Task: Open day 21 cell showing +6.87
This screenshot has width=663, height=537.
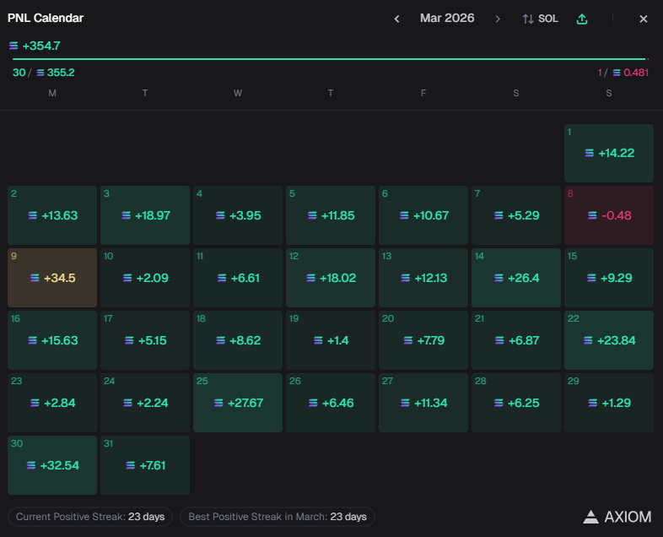Action: (516, 340)
